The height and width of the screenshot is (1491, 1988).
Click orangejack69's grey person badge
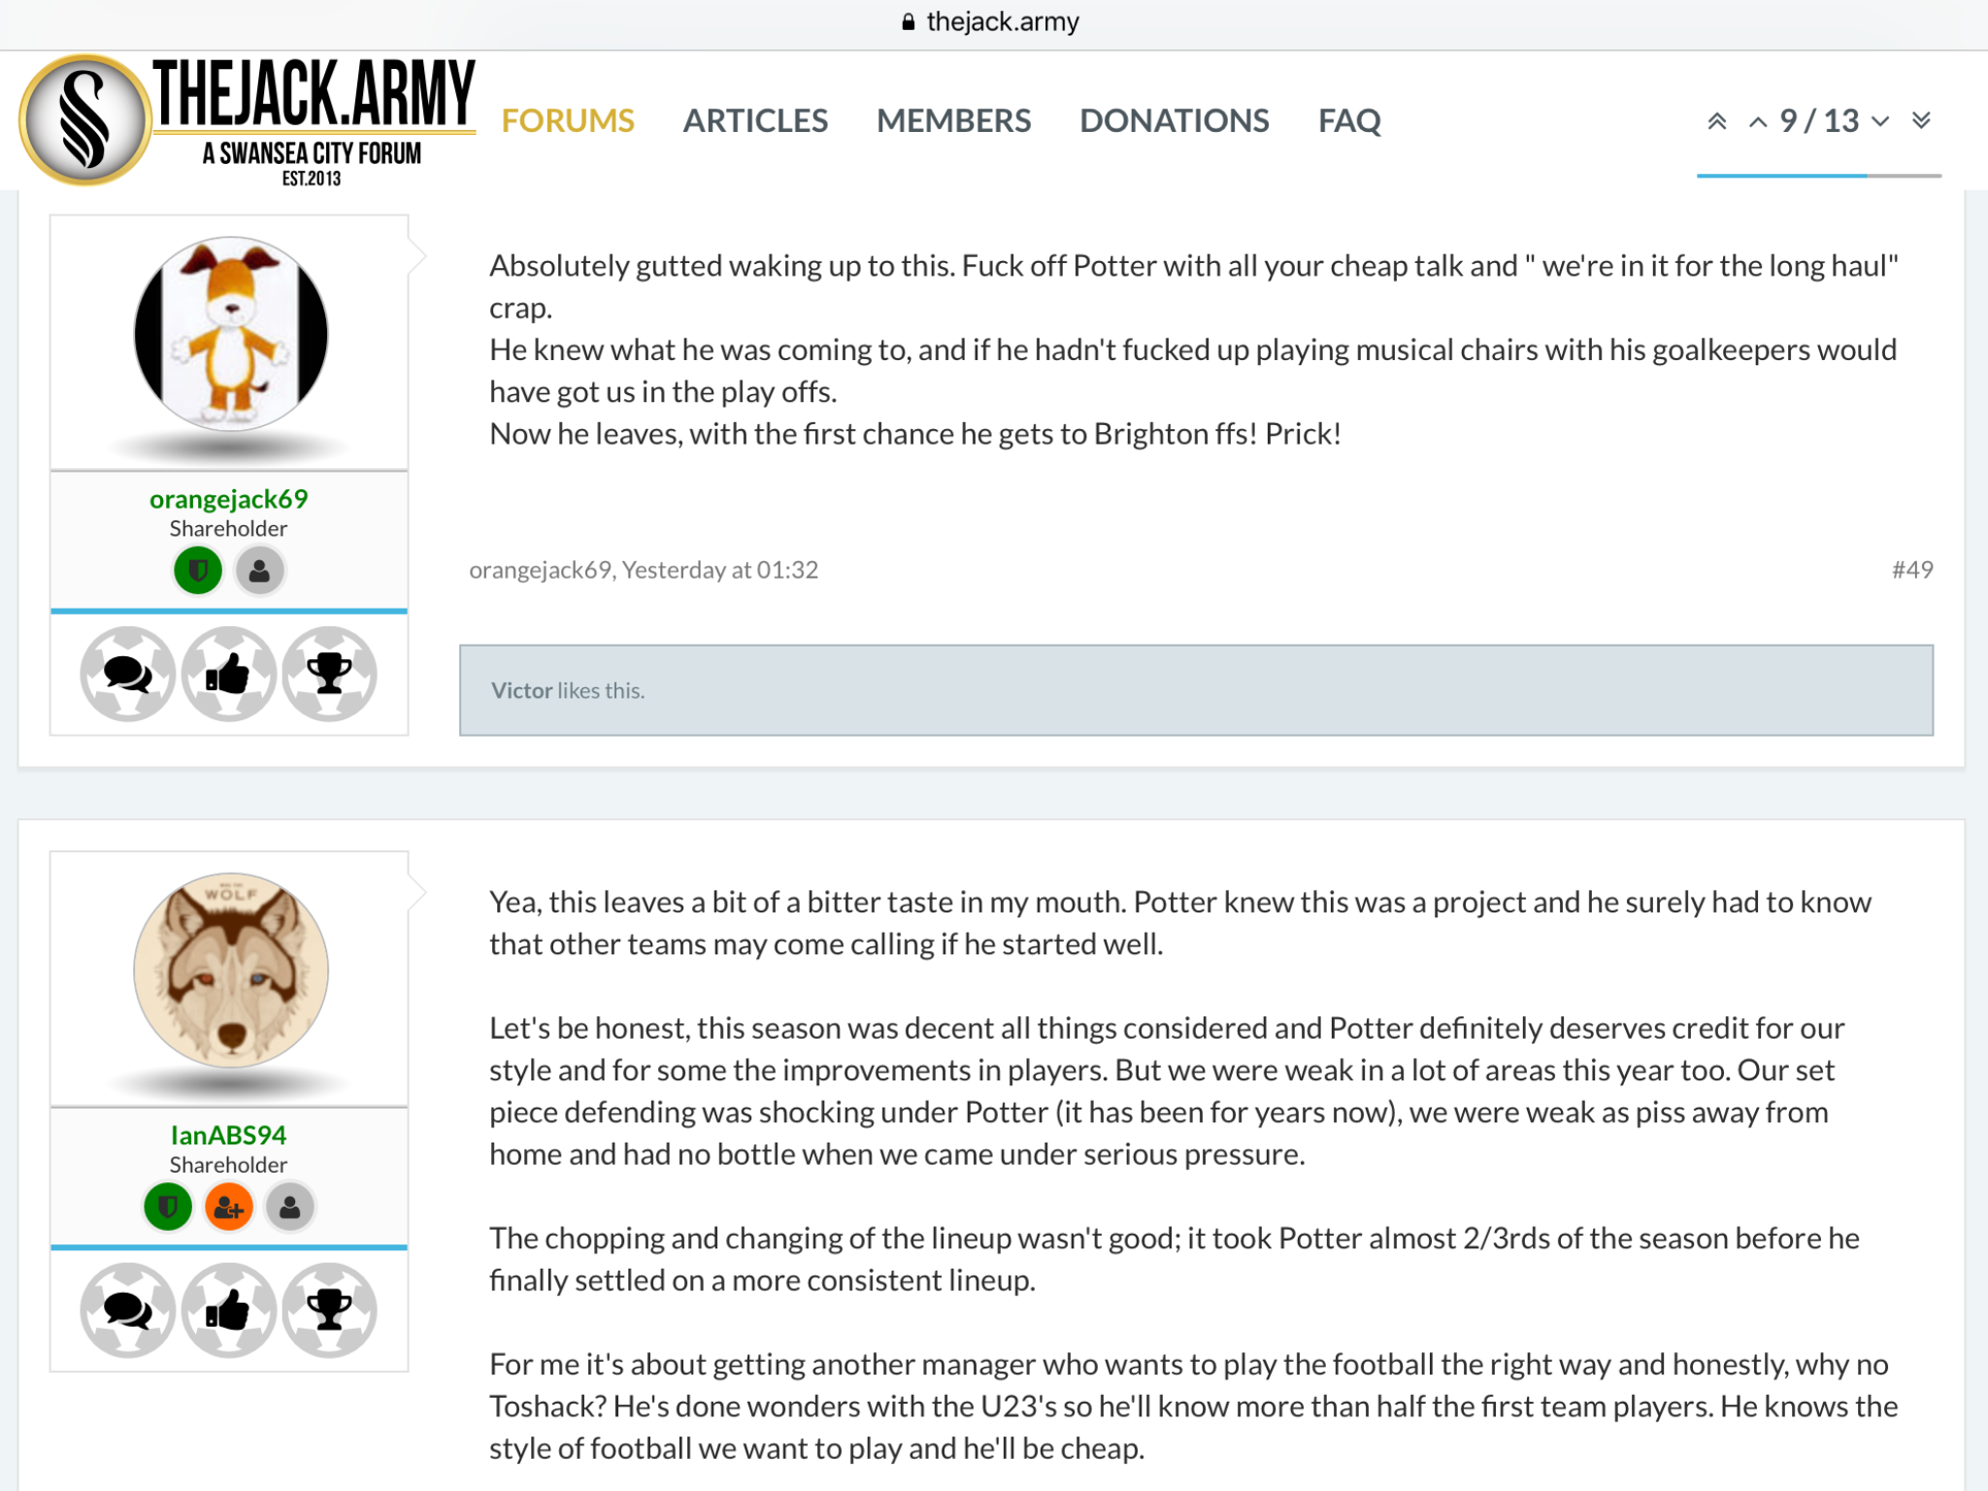tap(259, 571)
